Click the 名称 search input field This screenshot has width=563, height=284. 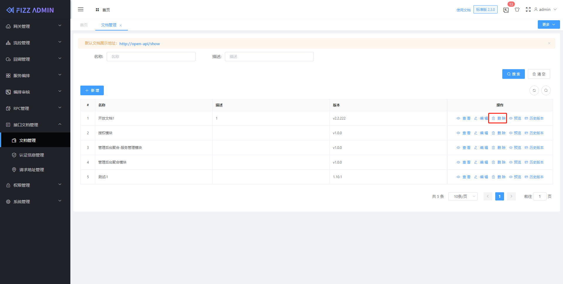(151, 57)
